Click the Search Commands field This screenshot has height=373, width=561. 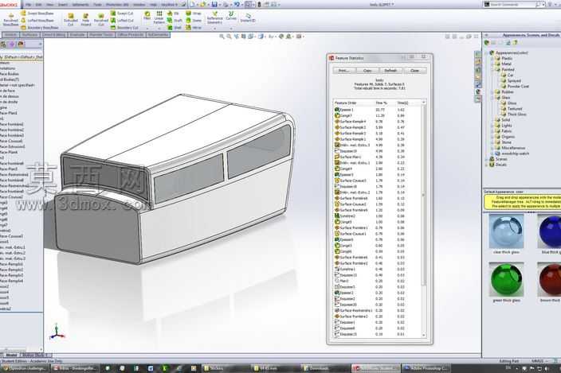click(x=512, y=4)
